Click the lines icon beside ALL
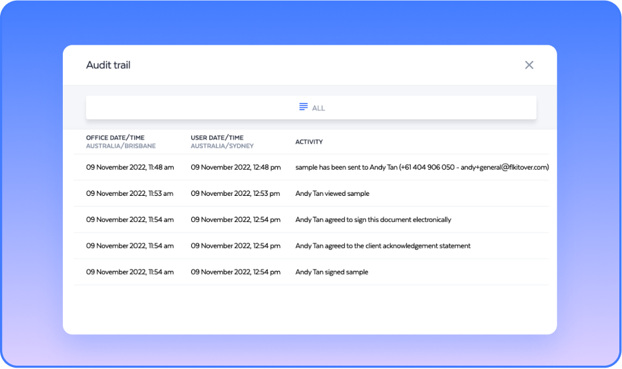Image resolution: width=622 pixels, height=369 pixels. coord(303,107)
